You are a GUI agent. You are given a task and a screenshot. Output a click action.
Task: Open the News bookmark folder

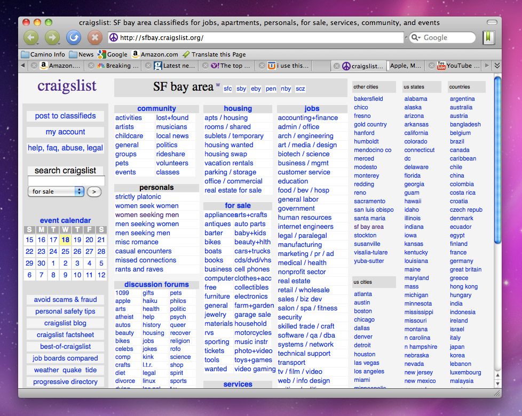click(x=81, y=54)
